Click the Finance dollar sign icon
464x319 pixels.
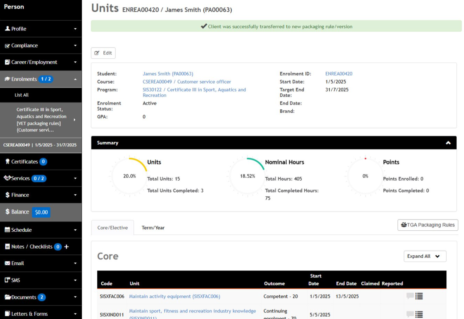click(x=7, y=195)
